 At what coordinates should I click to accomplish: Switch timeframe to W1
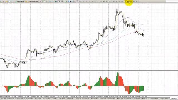click(x=134, y=2)
